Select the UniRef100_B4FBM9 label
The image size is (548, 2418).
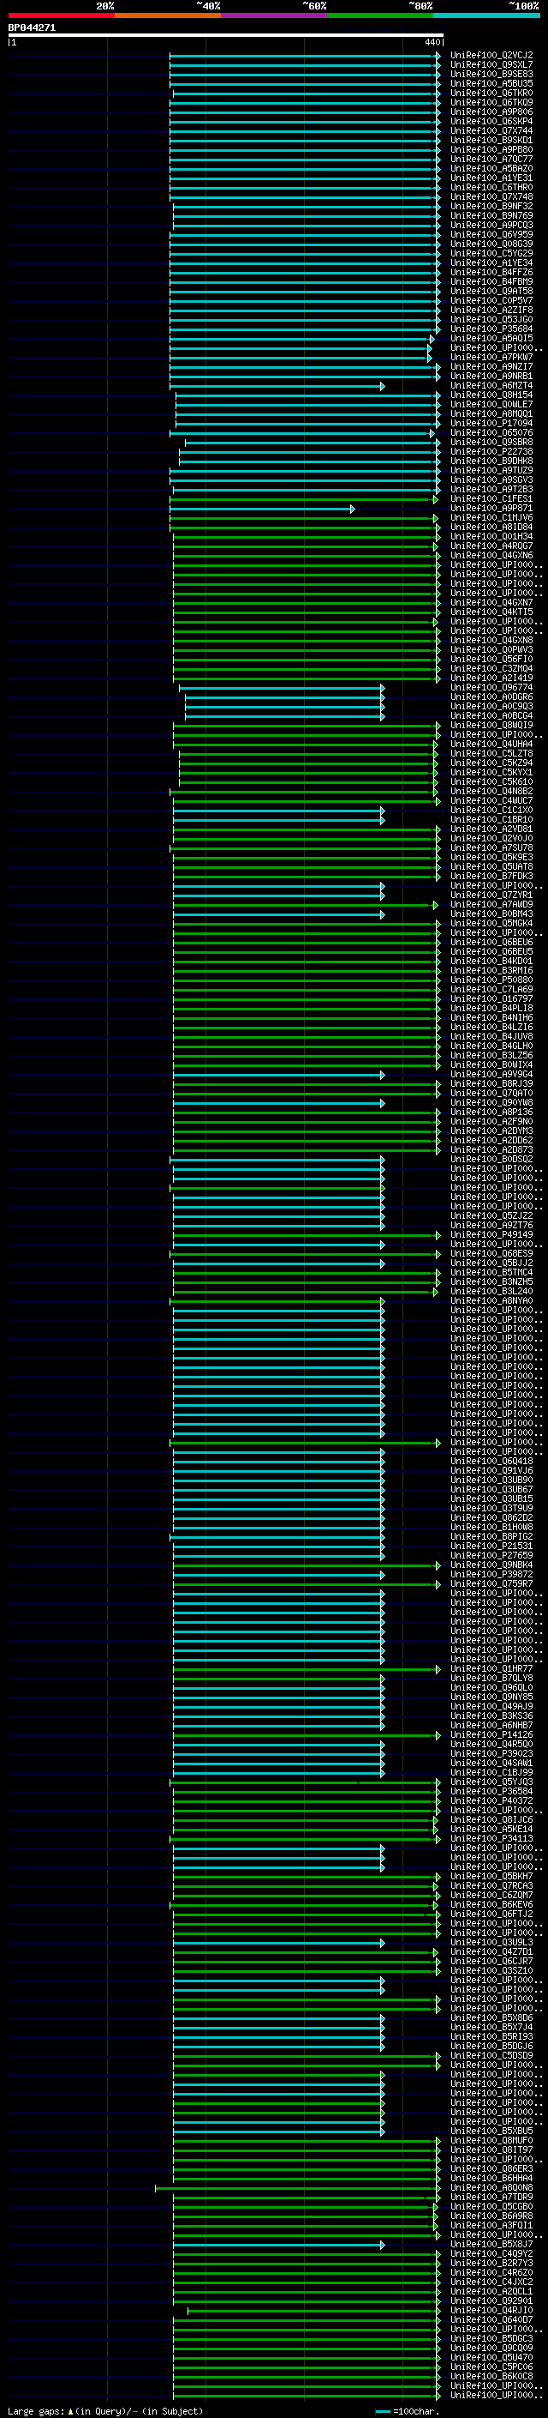(x=491, y=281)
